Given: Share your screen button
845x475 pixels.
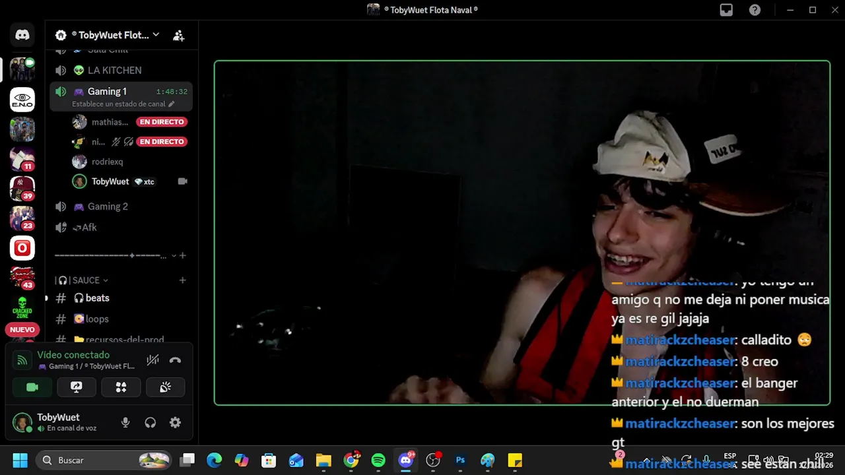Looking at the screenshot, I should click(x=77, y=387).
